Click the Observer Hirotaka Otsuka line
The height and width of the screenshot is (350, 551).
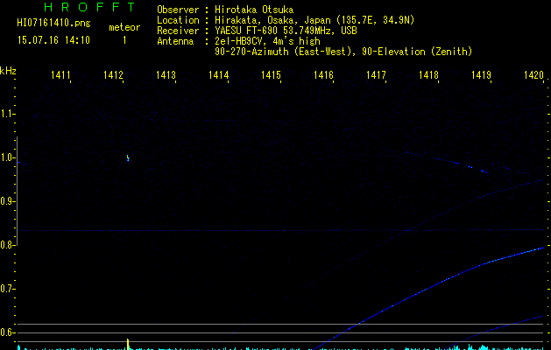coord(225,10)
